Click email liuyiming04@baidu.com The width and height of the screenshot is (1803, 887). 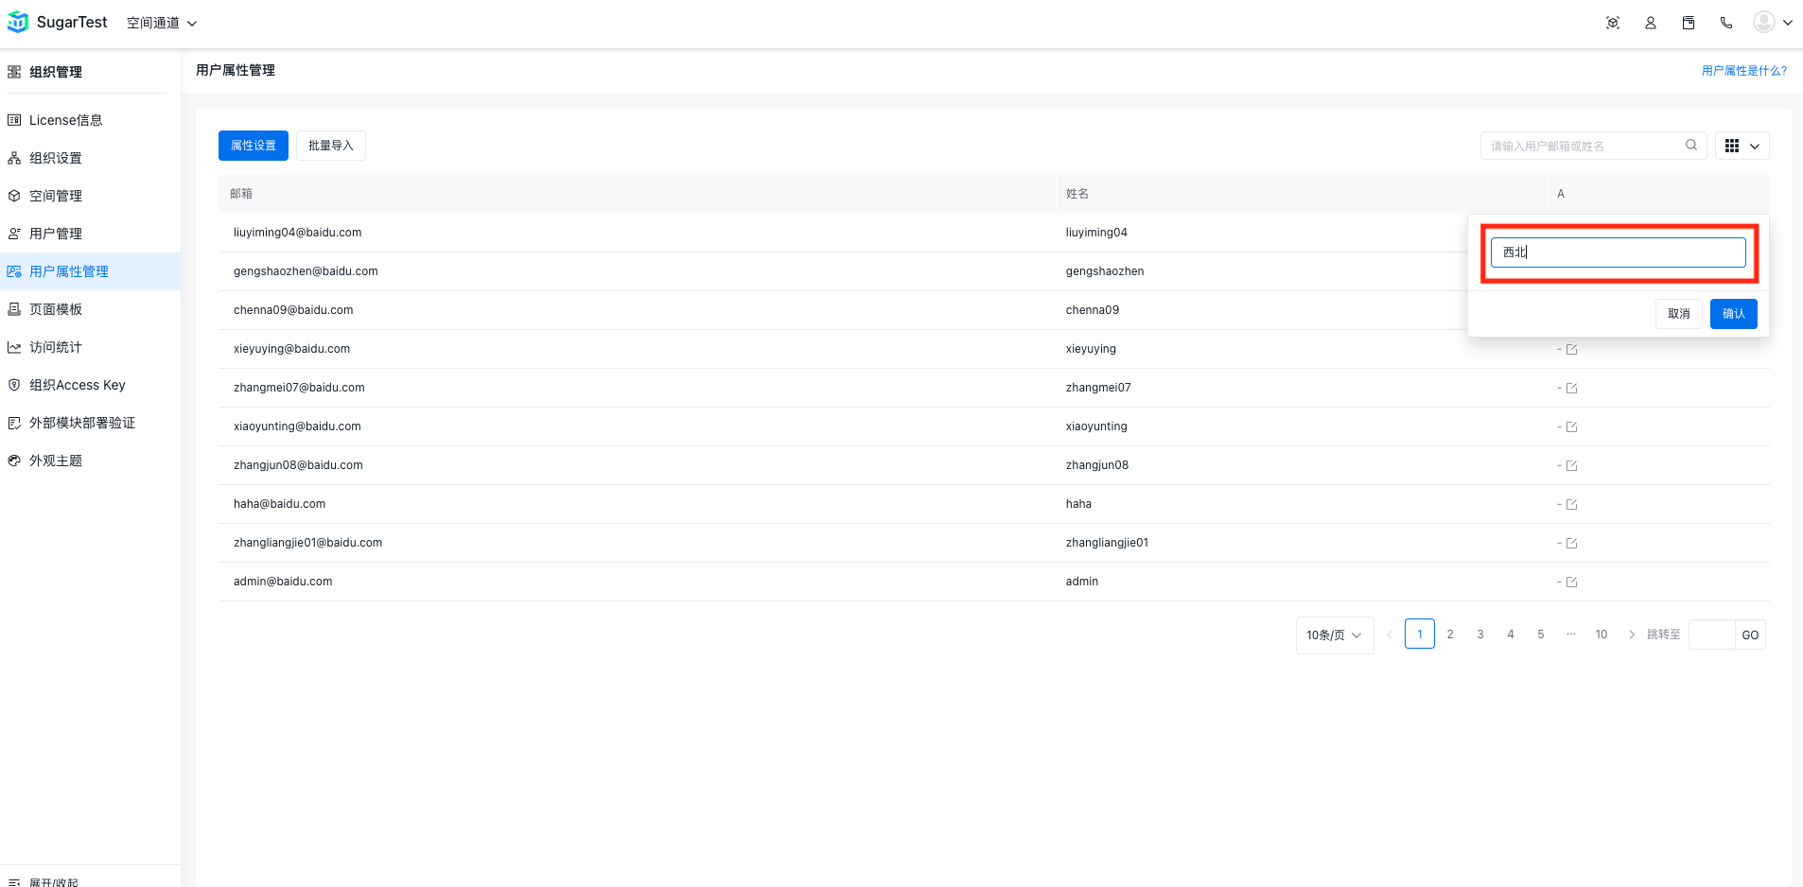pyautogui.click(x=298, y=233)
